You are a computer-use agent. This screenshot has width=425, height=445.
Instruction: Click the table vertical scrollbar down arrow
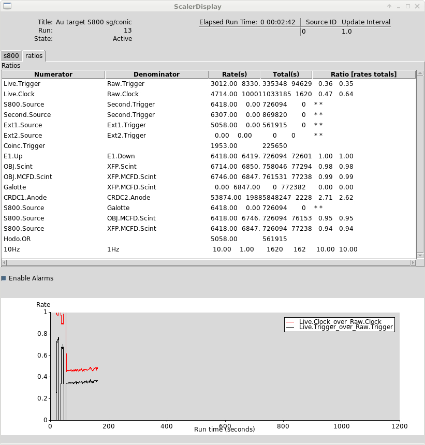click(x=420, y=256)
